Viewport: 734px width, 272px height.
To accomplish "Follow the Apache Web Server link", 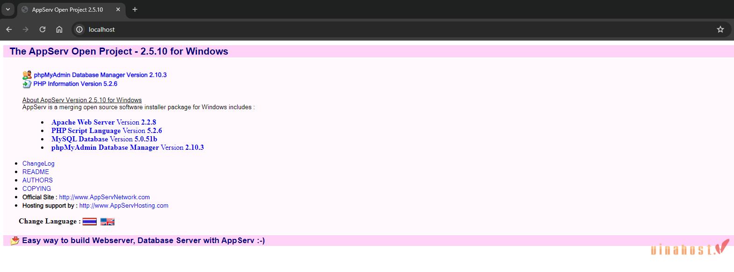I will [104, 122].
